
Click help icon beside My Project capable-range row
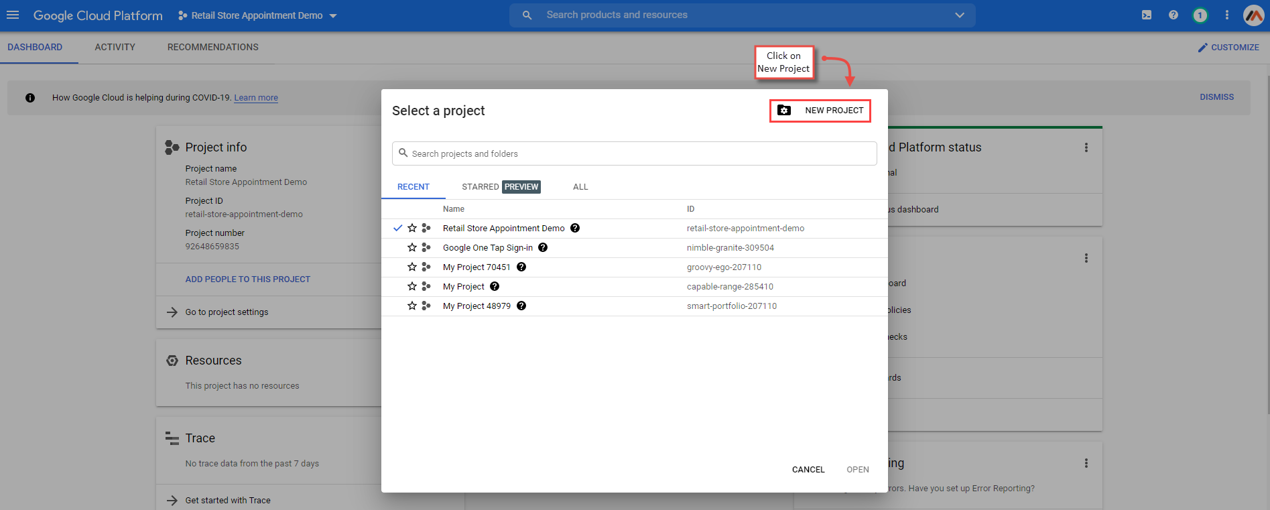(x=495, y=287)
